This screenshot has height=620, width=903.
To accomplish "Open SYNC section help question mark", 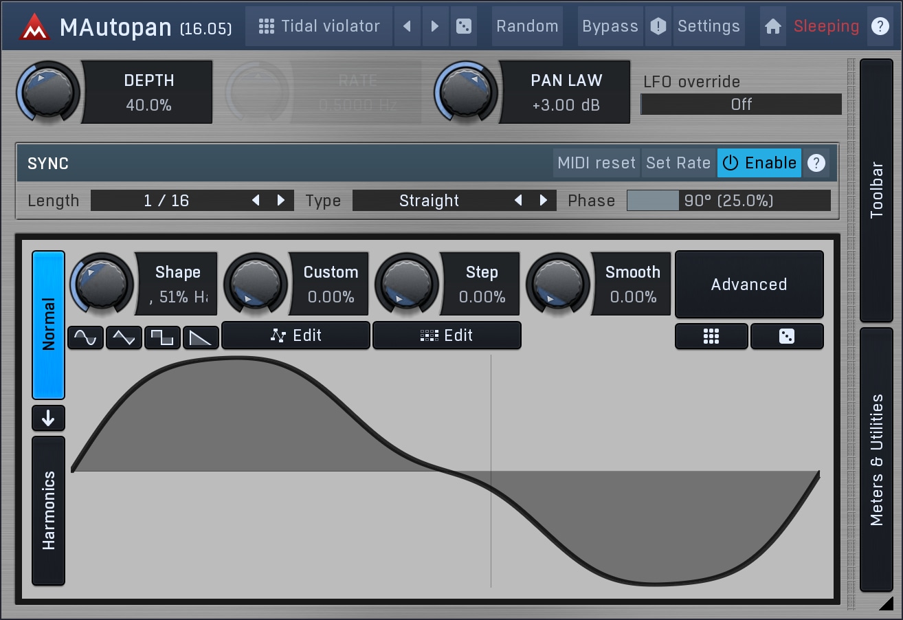I will tap(816, 163).
